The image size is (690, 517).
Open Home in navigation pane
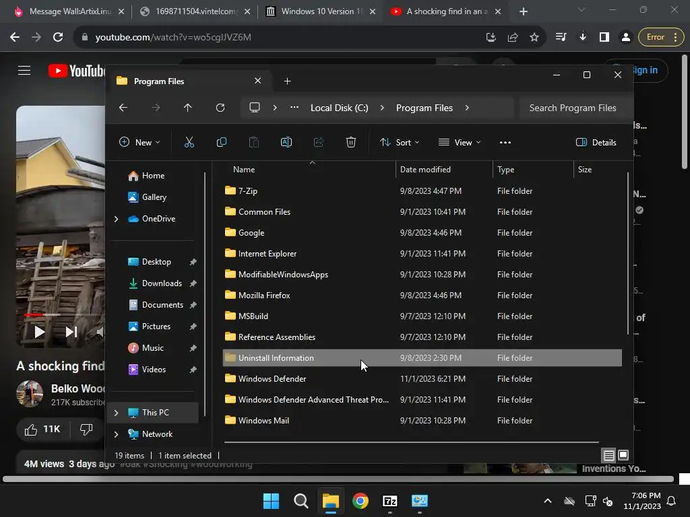point(153,176)
